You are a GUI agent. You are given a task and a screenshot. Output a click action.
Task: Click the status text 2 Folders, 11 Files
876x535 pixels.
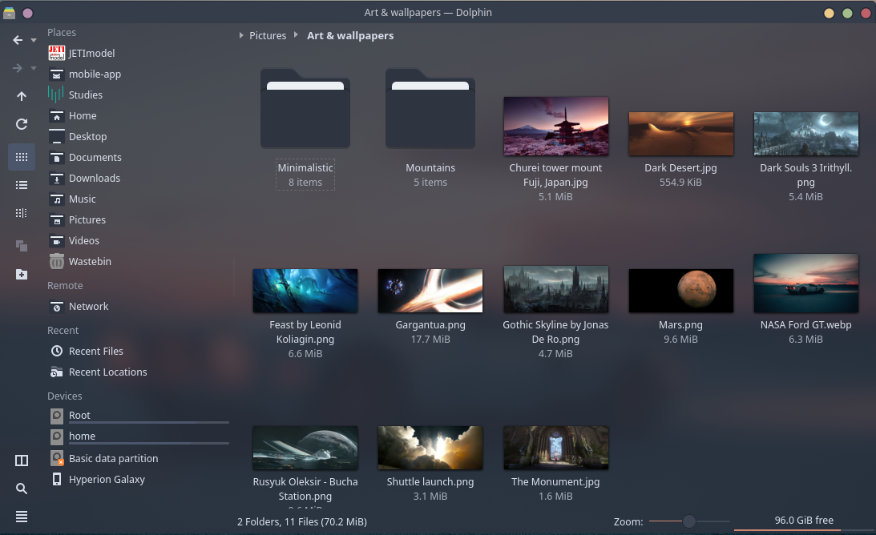pyautogui.click(x=302, y=521)
